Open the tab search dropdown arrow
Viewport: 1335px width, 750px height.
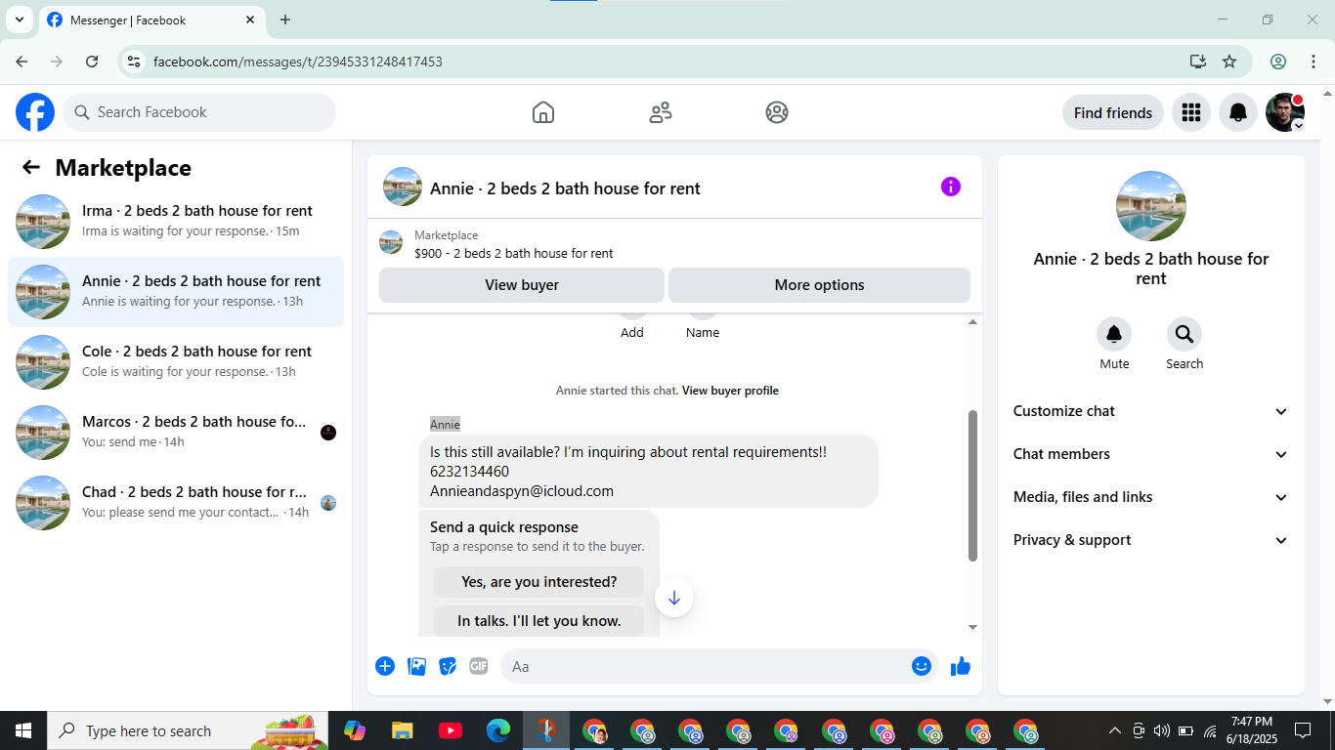click(18, 20)
